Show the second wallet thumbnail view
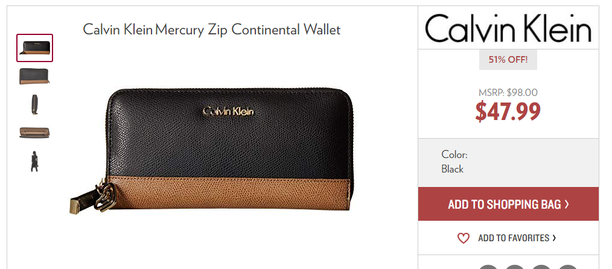This screenshot has width=612, height=269. coord(34,76)
